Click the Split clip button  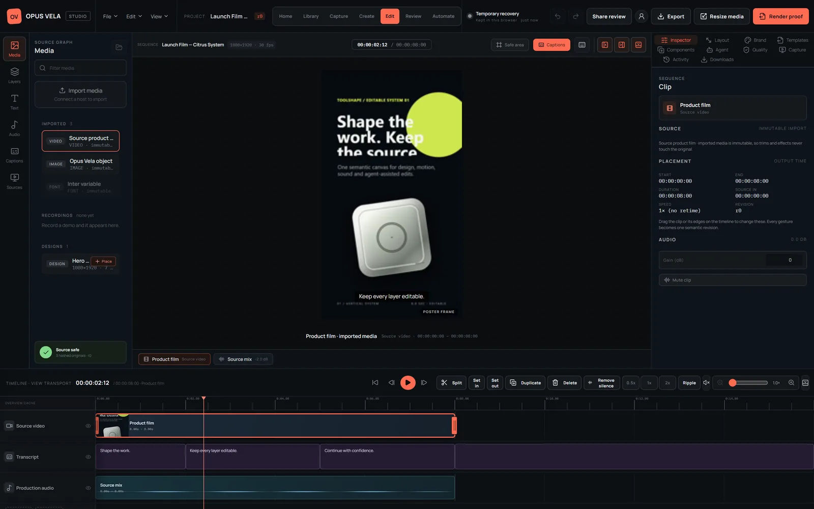point(452,383)
